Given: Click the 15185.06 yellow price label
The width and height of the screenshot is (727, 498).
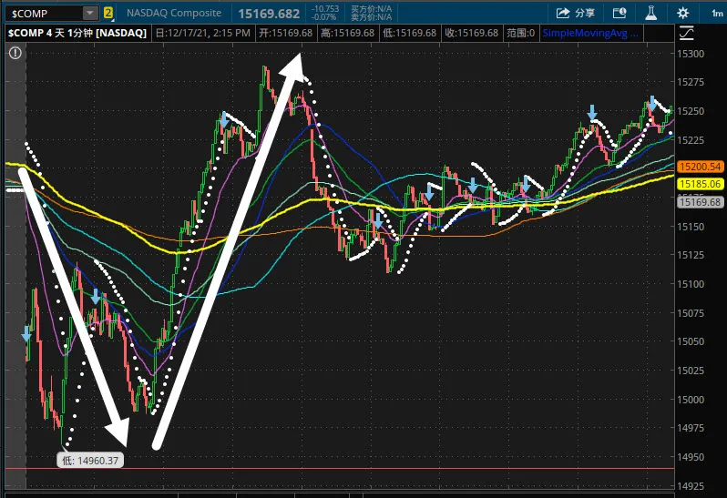Looking at the screenshot, I should tap(701, 184).
